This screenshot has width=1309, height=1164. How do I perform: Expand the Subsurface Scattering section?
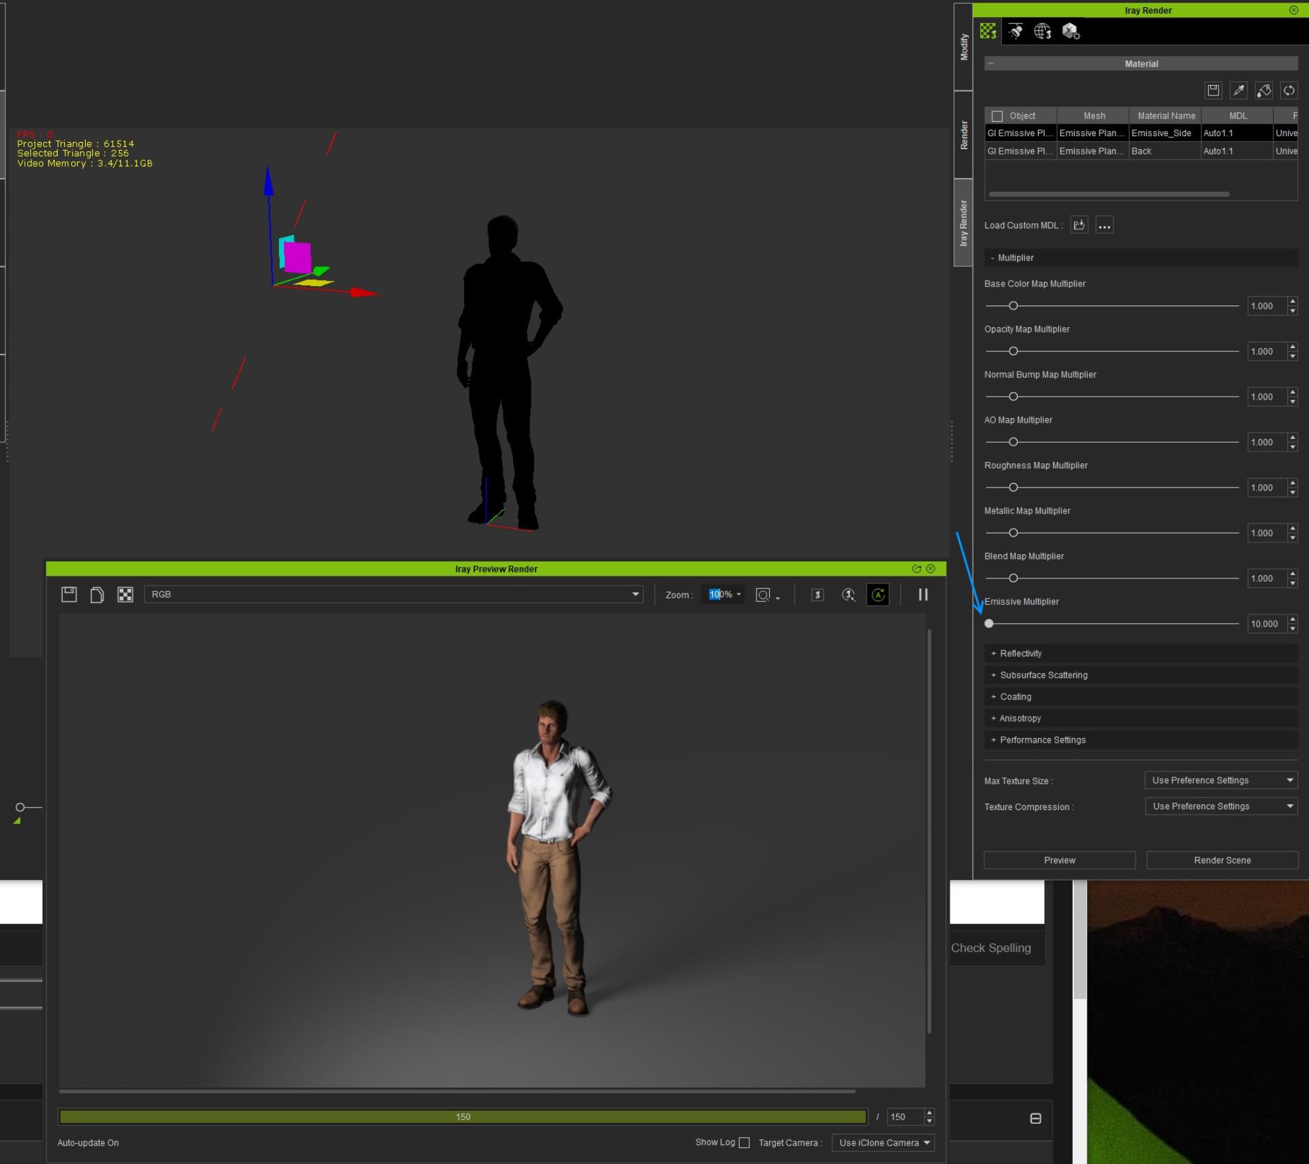(x=1141, y=675)
